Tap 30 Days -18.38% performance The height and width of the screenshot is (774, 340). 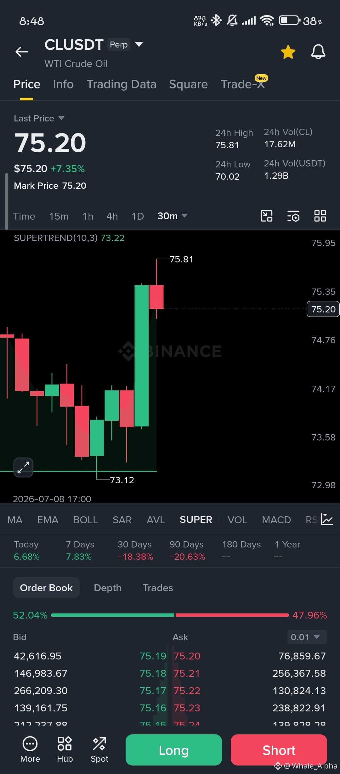pos(135,551)
